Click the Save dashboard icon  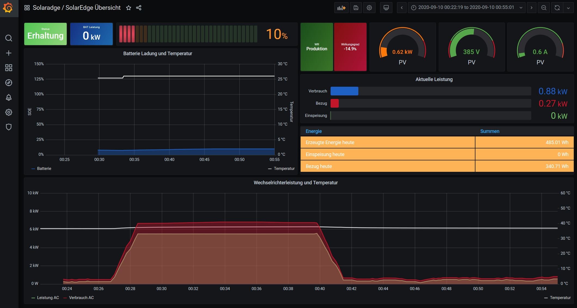point(356,8)
